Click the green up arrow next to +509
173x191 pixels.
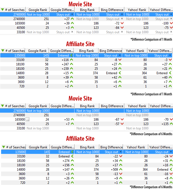coord(121,169)
